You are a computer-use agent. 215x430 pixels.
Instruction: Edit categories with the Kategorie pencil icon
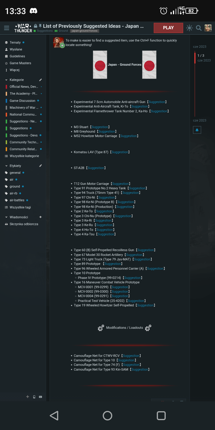pos(41,80)
